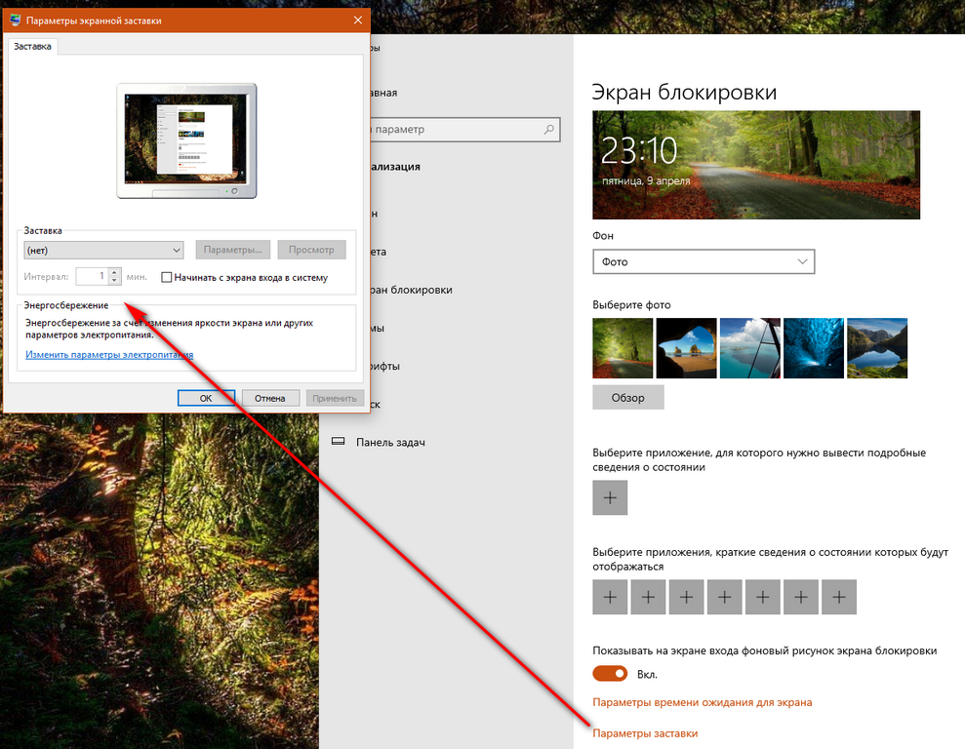Open Панель задач settings section

tap(390, 442)
